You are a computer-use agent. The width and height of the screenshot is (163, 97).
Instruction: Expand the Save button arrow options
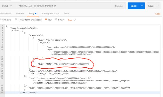[x=157, y=6]
